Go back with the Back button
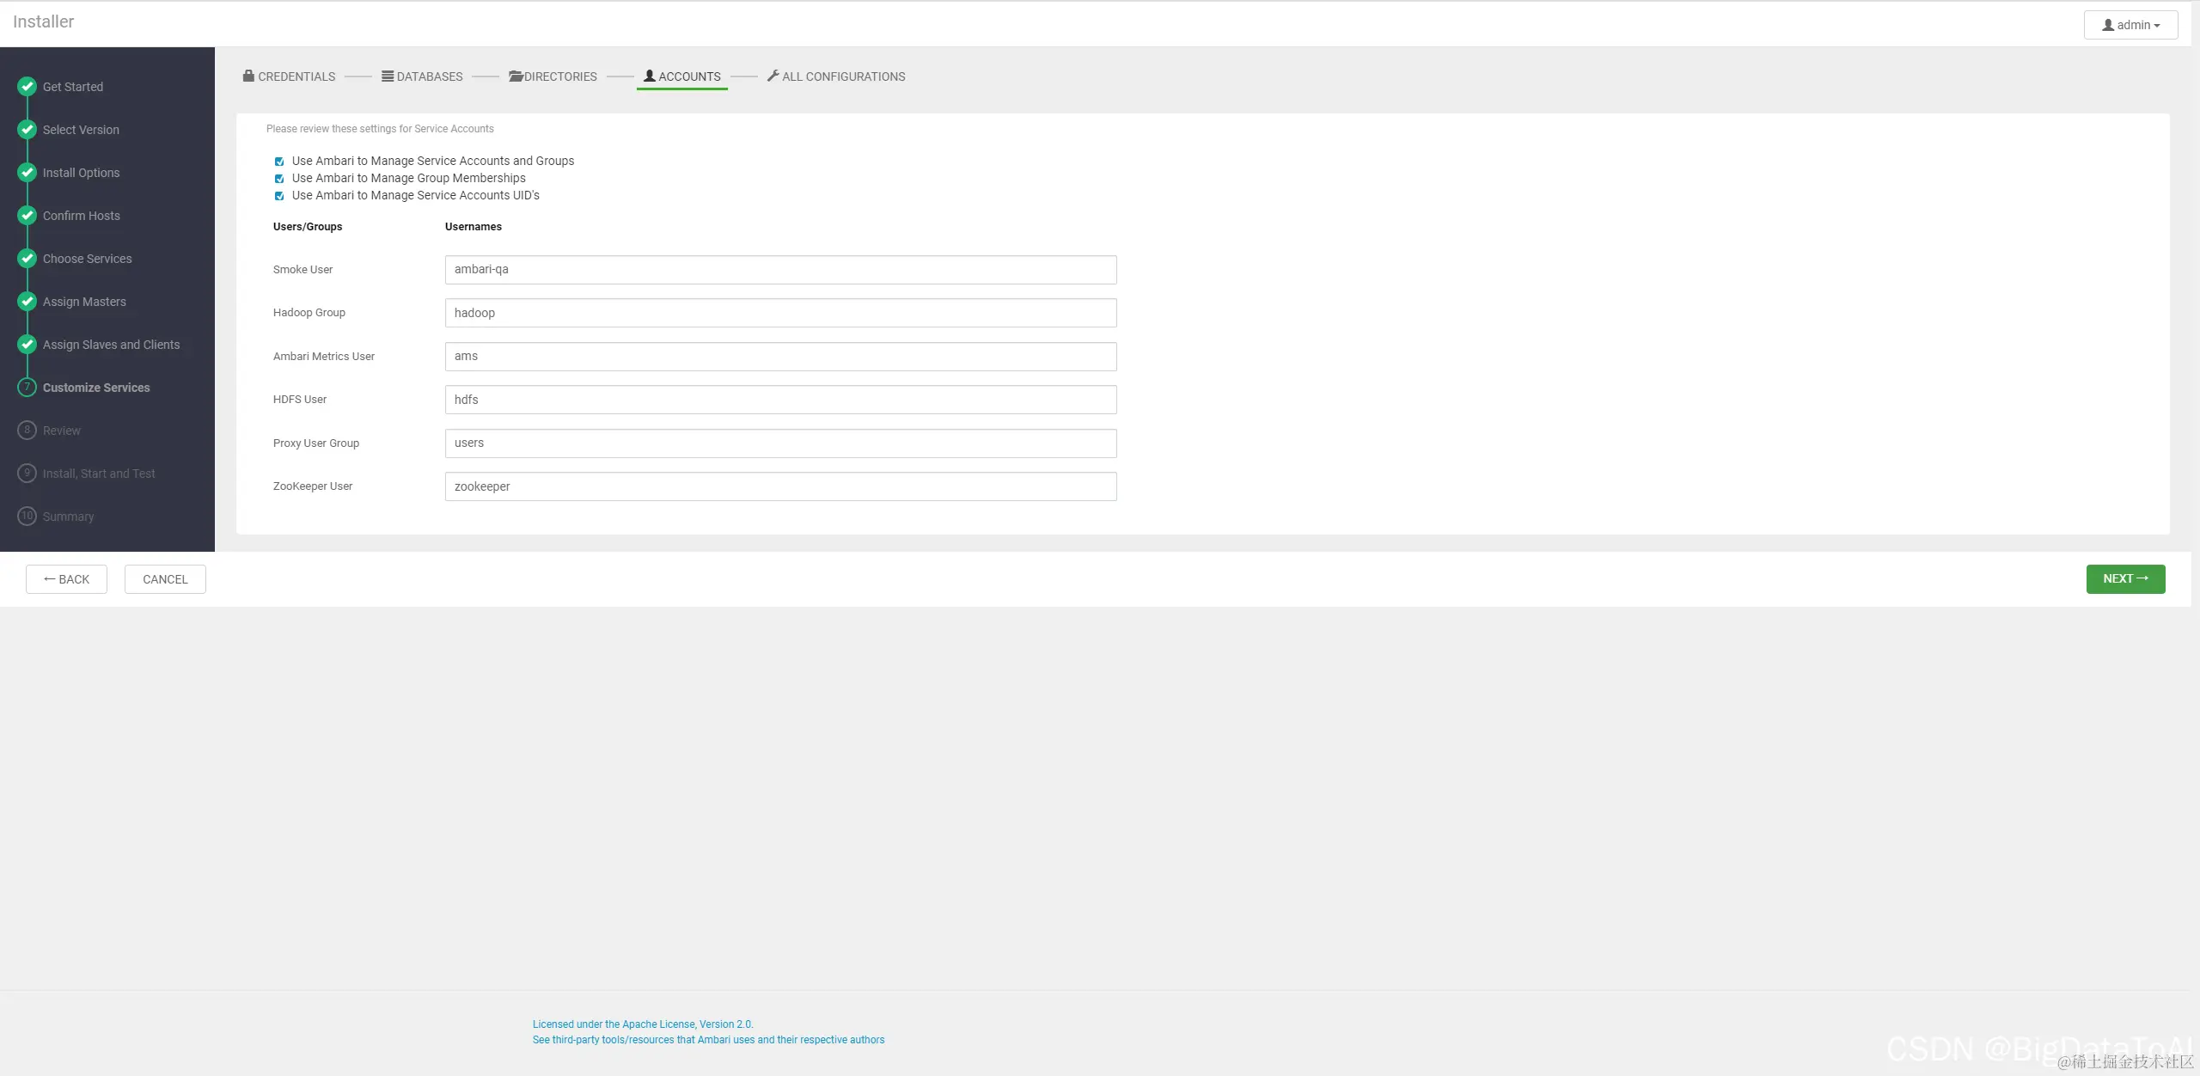2200x1076 pixels. (66, 579)
